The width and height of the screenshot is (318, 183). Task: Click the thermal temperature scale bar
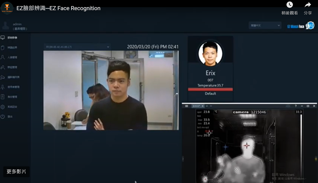(301, 148)
